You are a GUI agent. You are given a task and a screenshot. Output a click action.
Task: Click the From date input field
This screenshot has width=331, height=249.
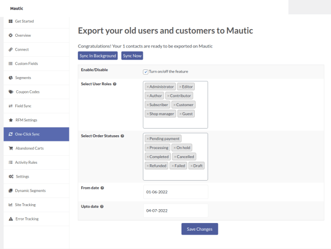(175, 192)
